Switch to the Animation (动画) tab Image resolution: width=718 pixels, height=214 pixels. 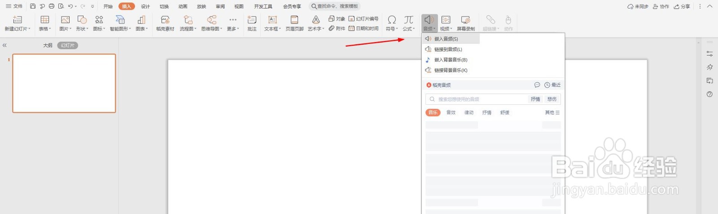click(x=183, y=6)
